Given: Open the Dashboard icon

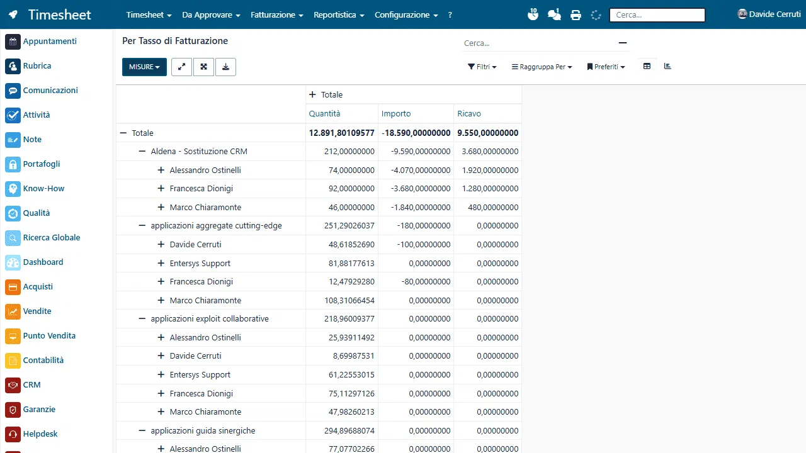Looking at the screenshot, I should [13, 262].
